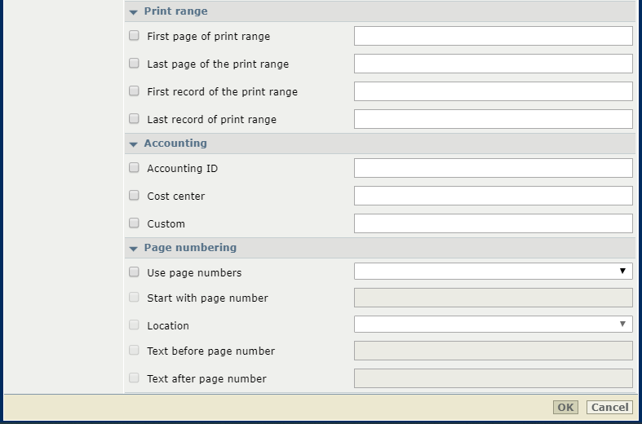
Task: Toggle Last record of print range checkbox
Action: 134,119
